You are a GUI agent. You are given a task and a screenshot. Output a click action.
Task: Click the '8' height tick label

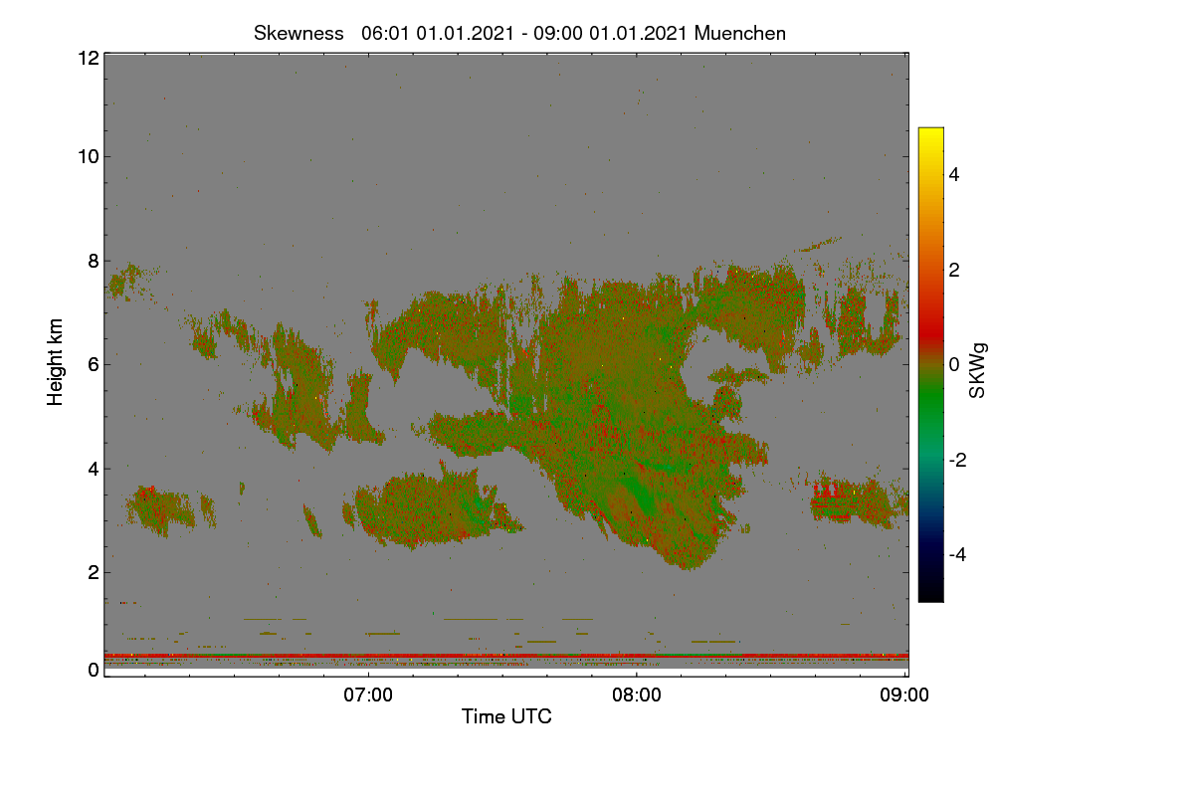94,261
